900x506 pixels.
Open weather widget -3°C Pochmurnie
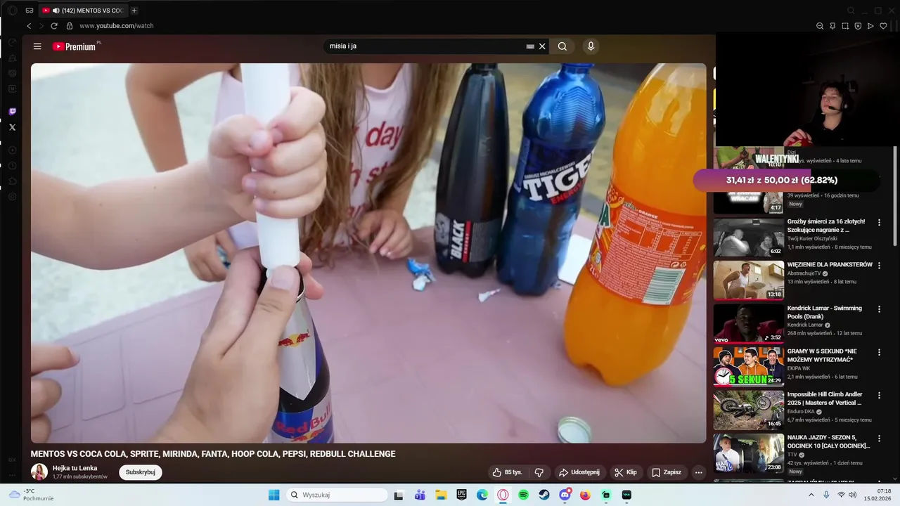click(x=32, y=495)
